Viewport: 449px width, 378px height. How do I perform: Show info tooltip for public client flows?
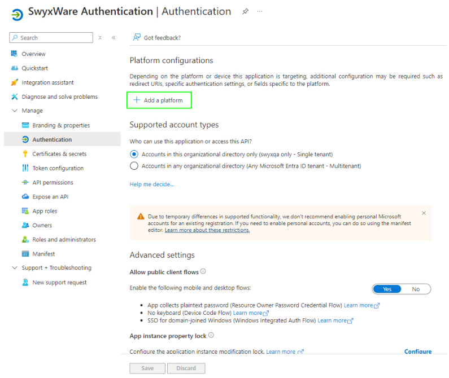203,271
